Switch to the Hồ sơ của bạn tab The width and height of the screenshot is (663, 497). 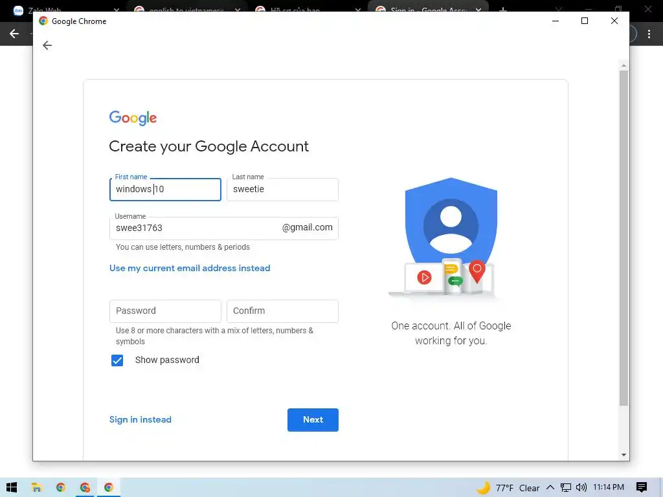click(x=306, y=6)
